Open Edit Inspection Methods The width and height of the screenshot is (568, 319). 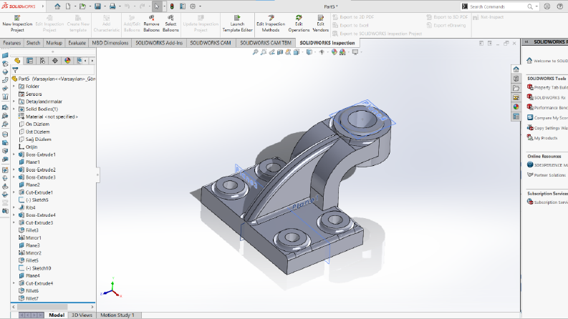coord(271,24)
